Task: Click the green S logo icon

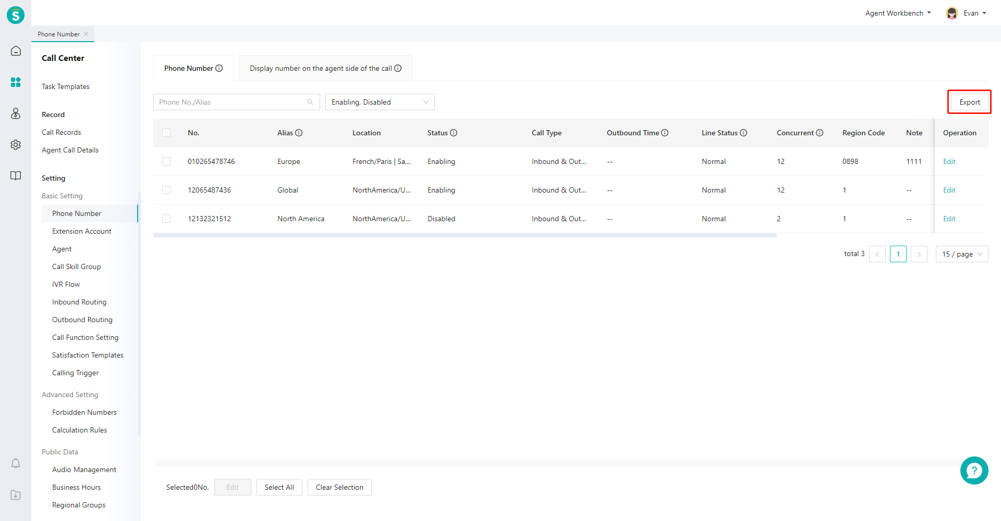Action: tap(16, 15)
